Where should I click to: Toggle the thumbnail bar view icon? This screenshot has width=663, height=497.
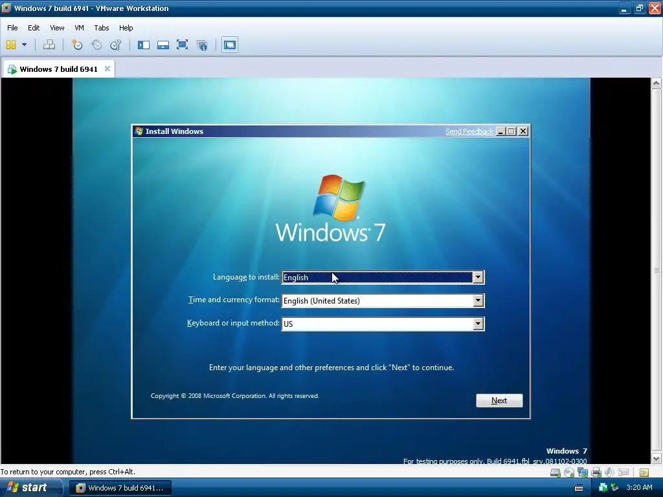pyautogui.click(x=163, y=45)
